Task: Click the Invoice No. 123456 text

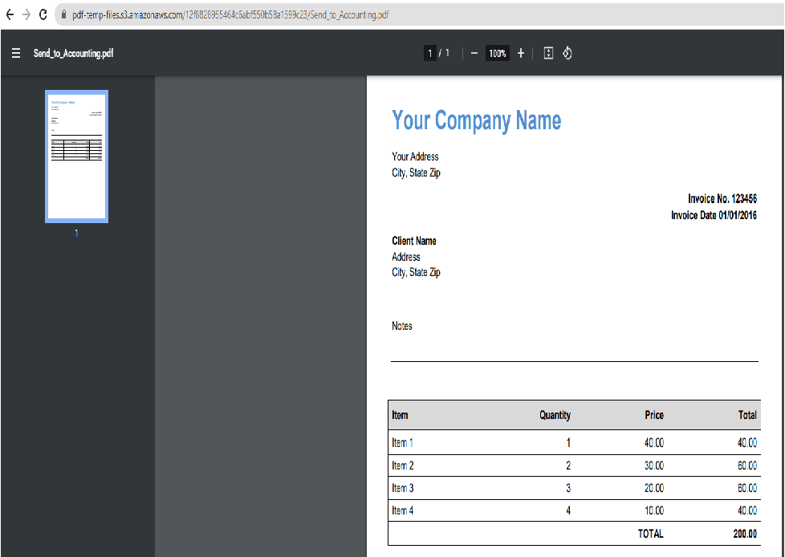Action: [x=722, y=199]
